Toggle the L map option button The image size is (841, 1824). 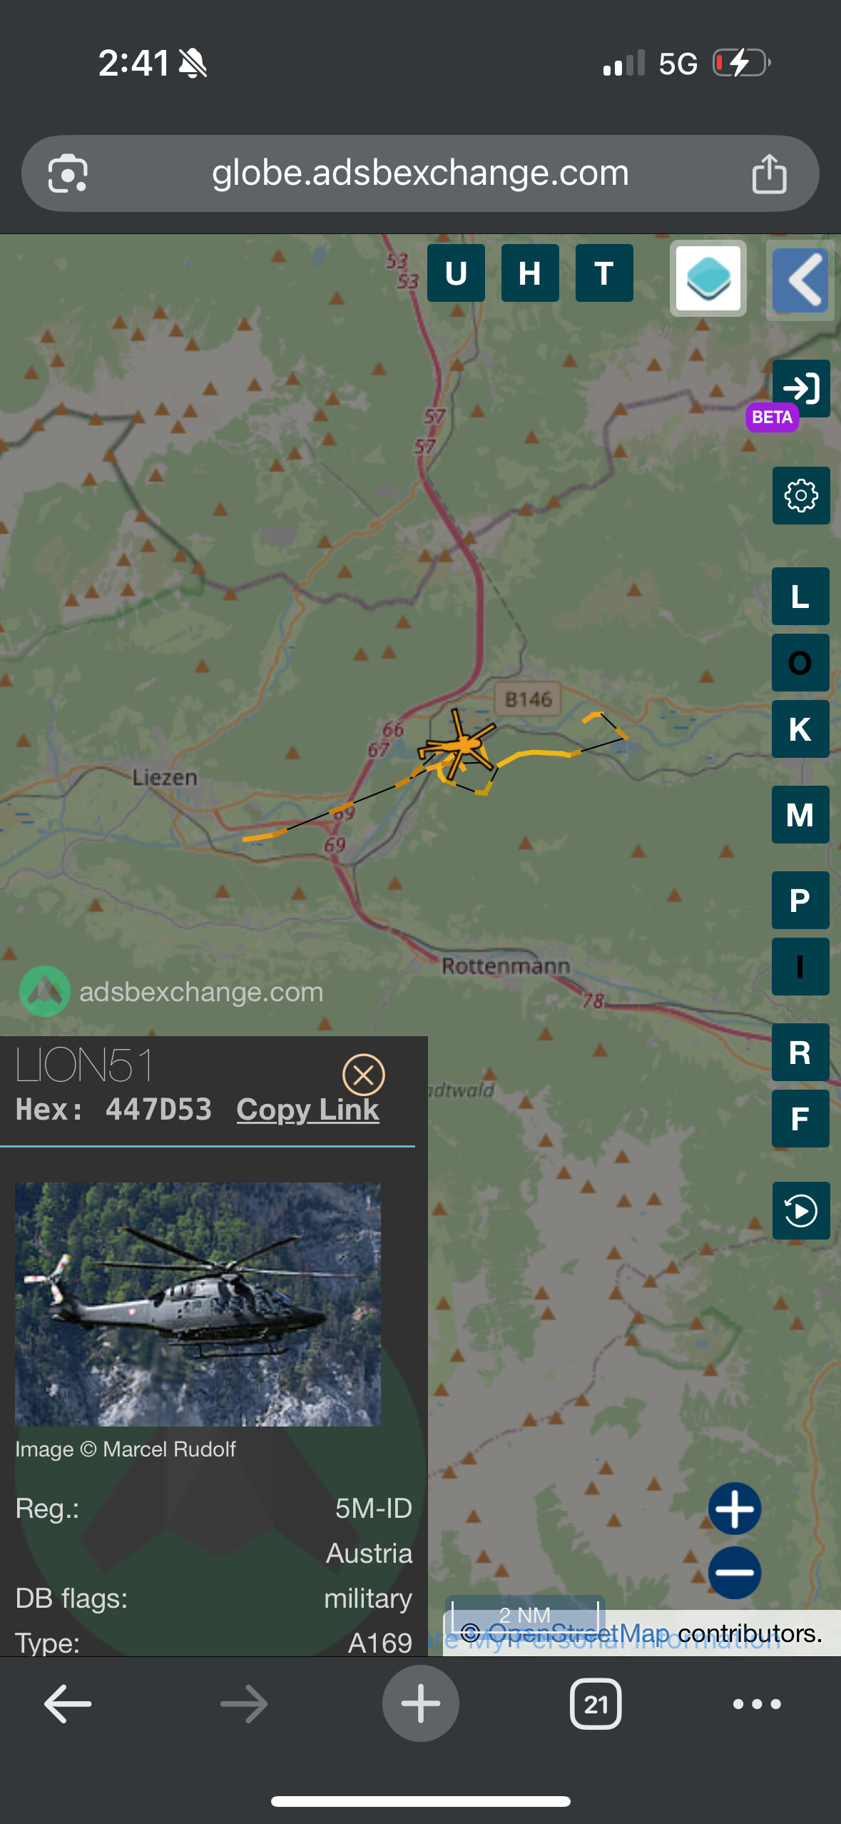point(800,596)
